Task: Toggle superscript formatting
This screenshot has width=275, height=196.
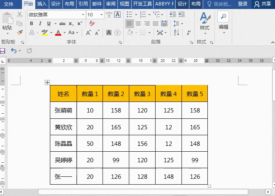Action: click(80, 24)
